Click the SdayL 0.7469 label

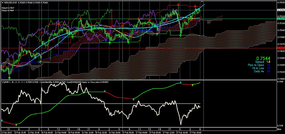[x=8, y=10]
